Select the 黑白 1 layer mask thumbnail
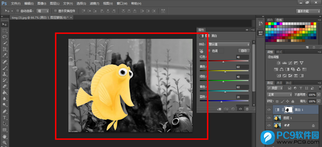Image resolution: width=322 pixels, height=147 pixels. [x=288, y=110]
